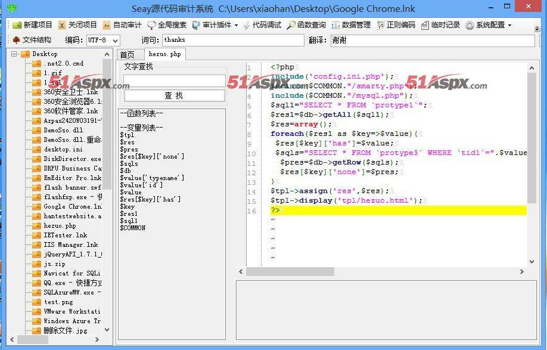Image resolution: width=547 pixels, height=350 pixels.
Task: Click the 词句 input field containing thanks
Action: pyautogui.click(x=233, y=40)
